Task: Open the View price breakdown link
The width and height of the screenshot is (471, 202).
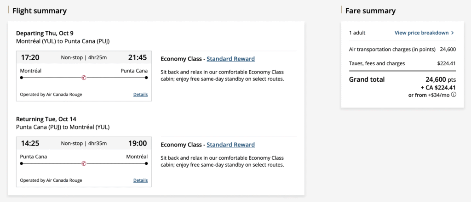Action: point(421,33)
